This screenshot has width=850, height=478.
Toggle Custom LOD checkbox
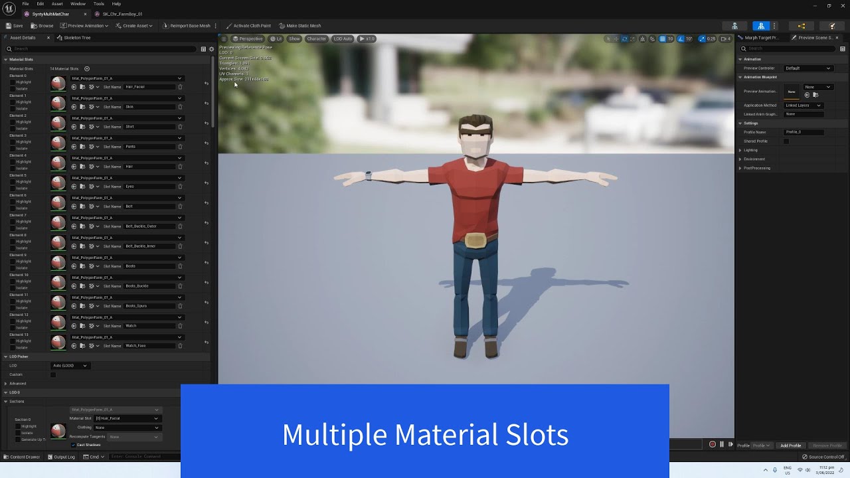[53, 374]
